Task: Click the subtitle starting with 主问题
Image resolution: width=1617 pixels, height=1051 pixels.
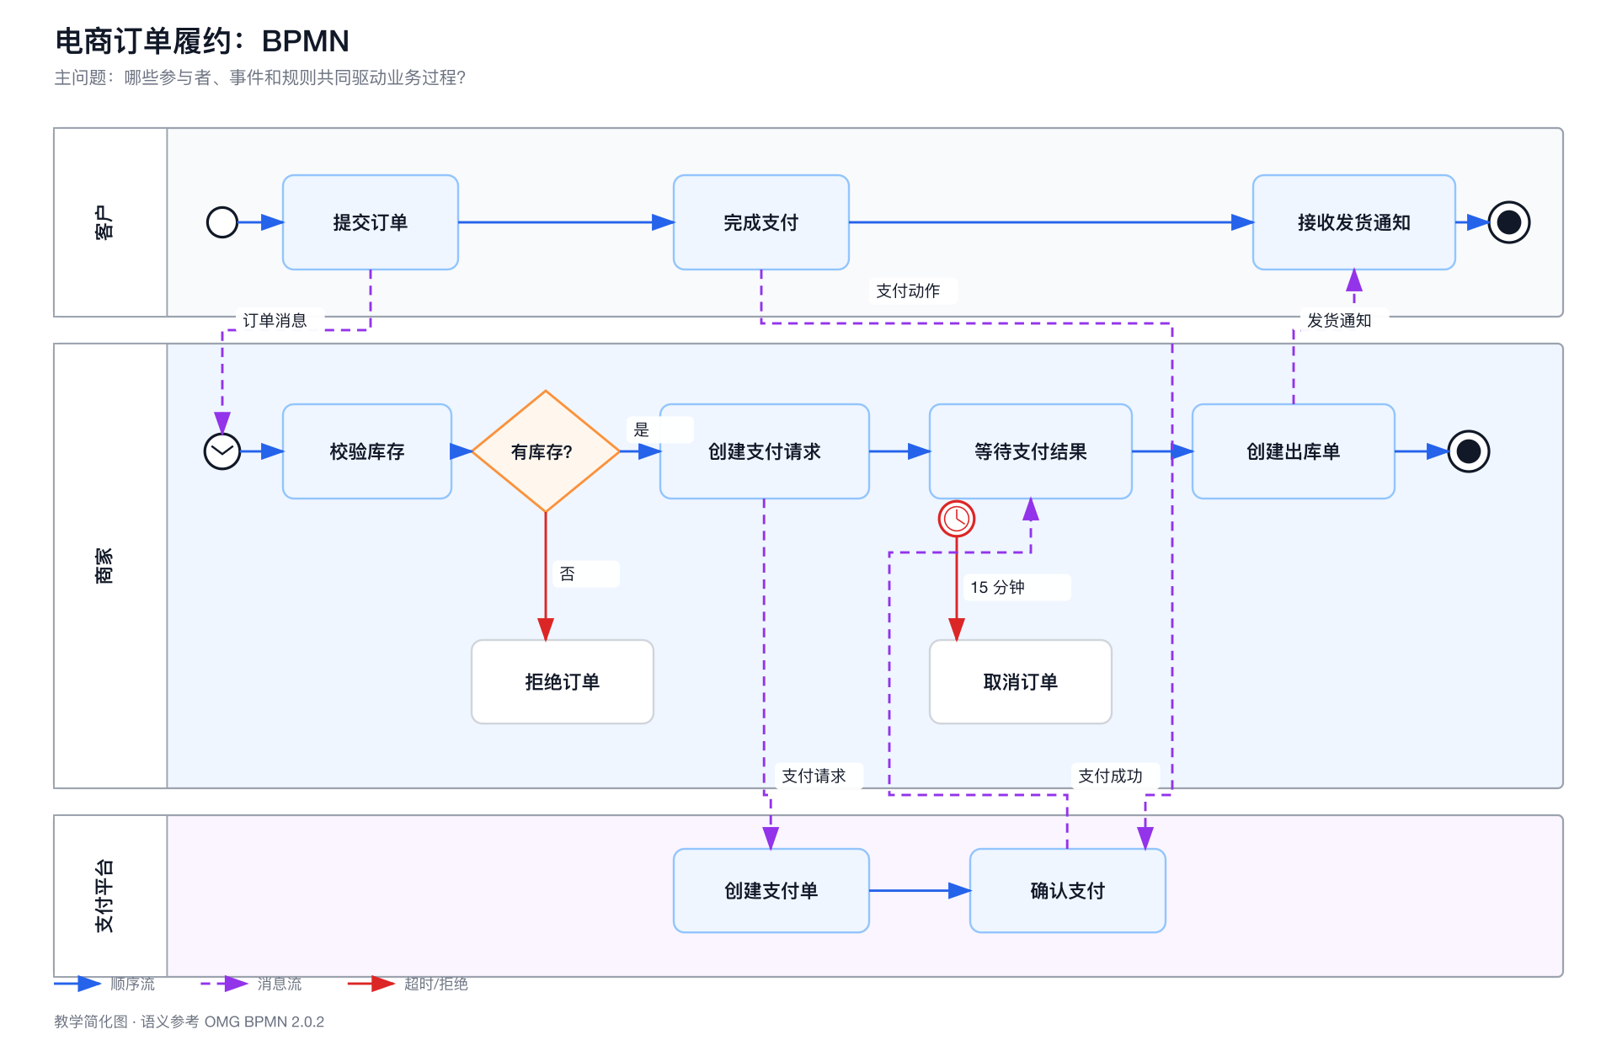Action: [260, 77]
